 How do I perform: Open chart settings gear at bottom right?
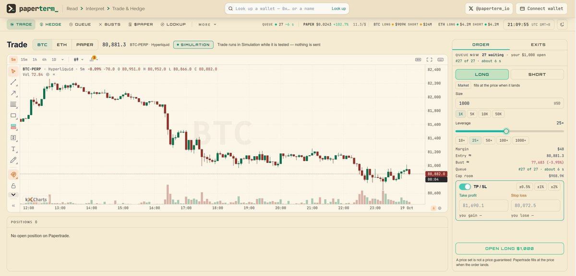coord(440,208)
